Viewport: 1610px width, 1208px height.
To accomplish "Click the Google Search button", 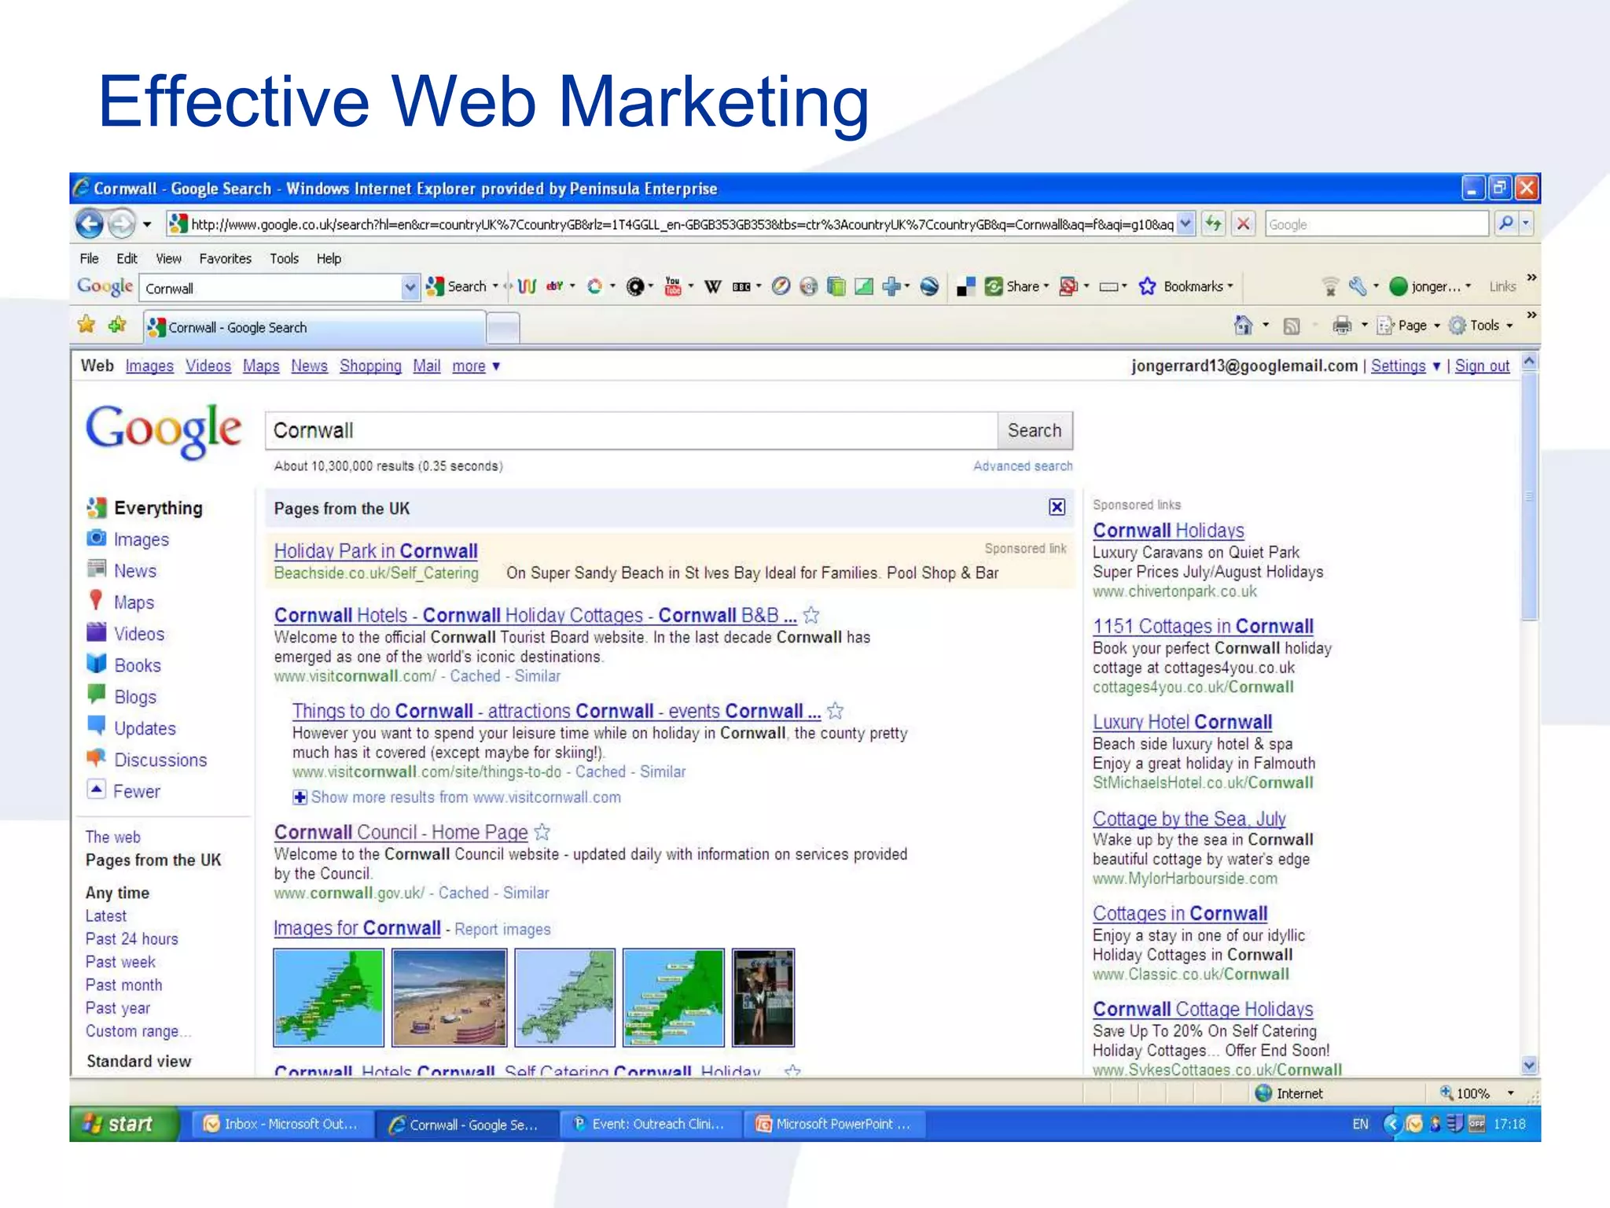I will click(1035, 430).
